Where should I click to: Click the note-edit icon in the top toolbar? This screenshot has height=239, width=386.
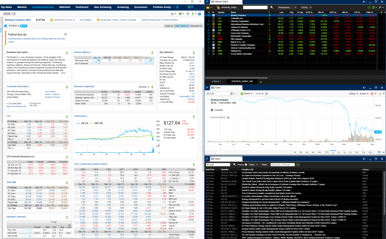tap(188, 14)
